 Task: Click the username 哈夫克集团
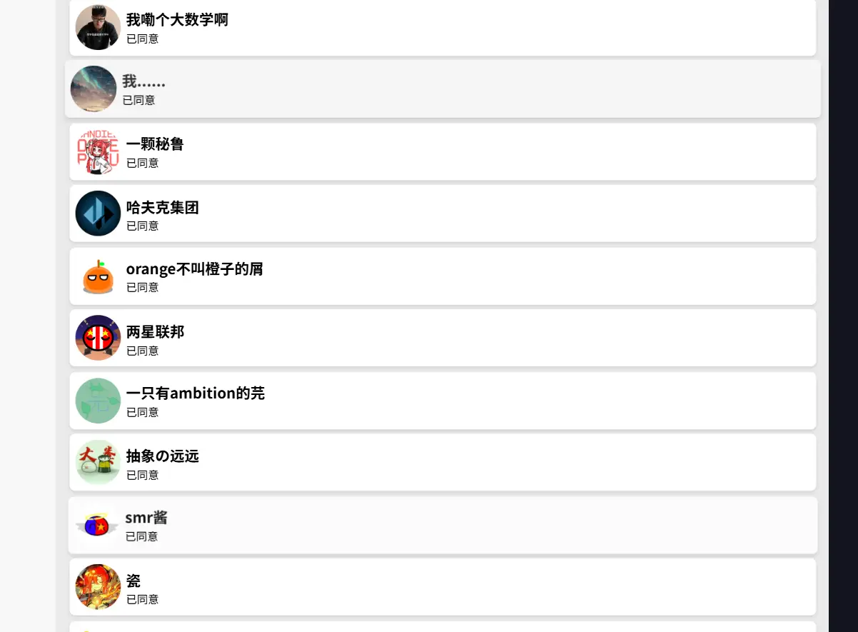coord(162,208)
